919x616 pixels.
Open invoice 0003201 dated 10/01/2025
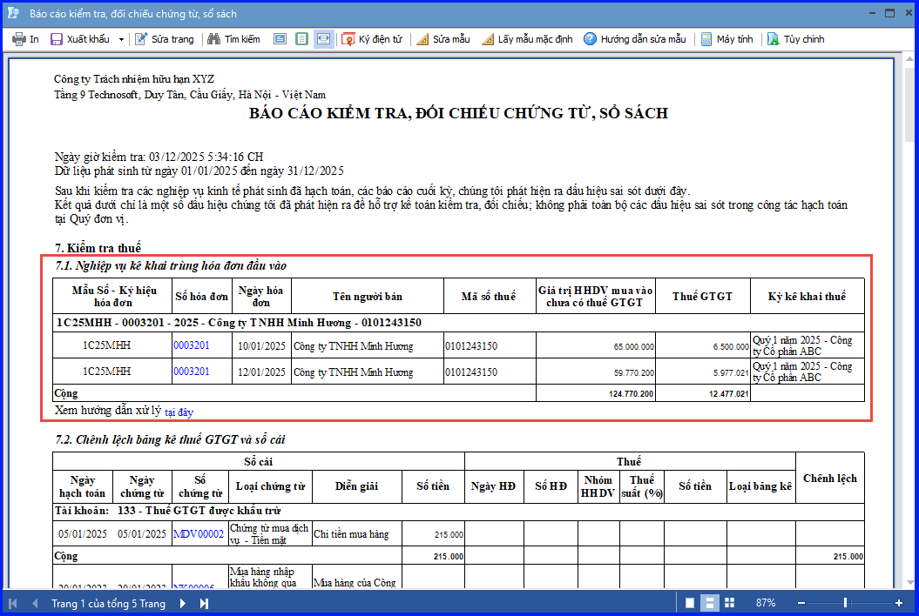tap(191, 345)
